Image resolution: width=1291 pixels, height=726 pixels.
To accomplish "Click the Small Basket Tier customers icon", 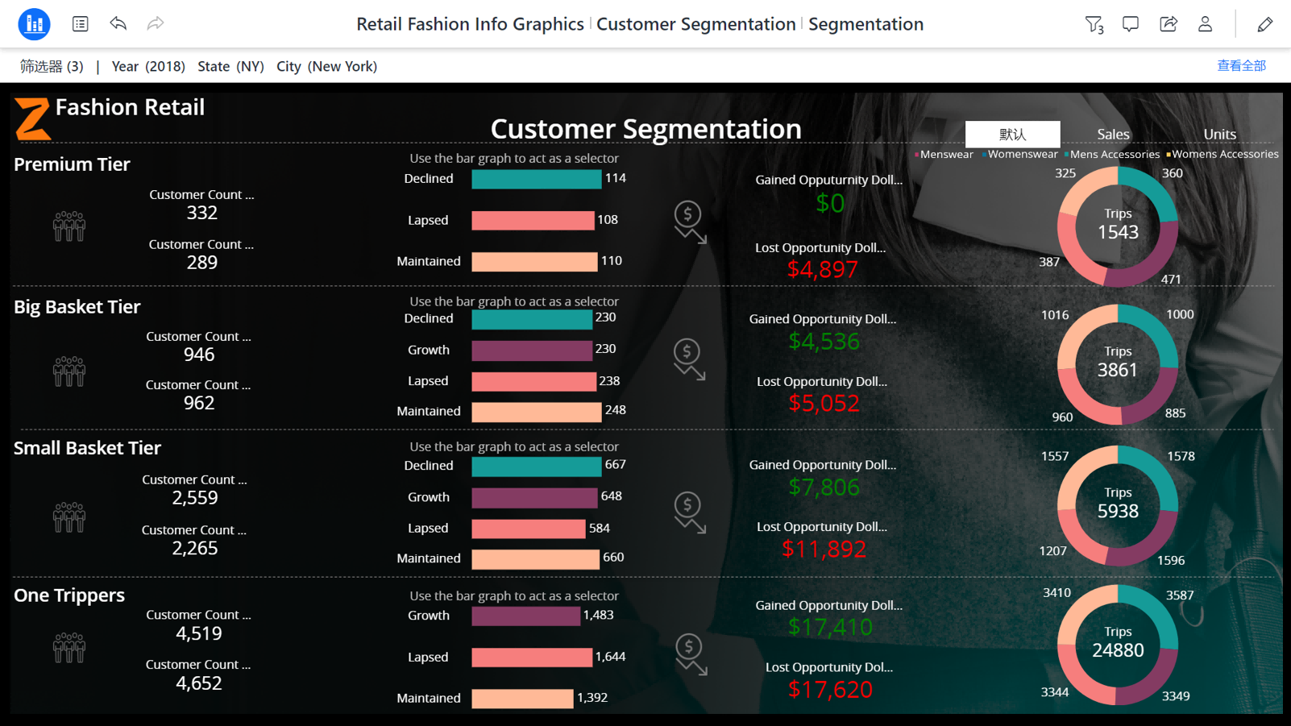I will point(69,517).
